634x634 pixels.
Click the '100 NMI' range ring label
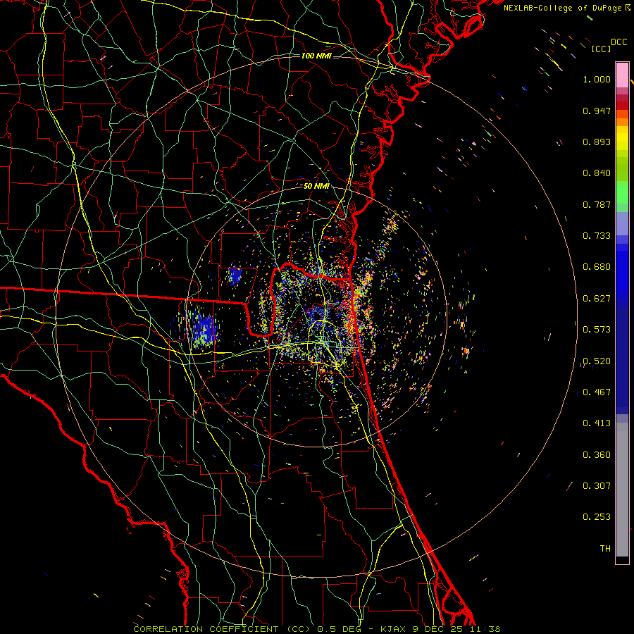316,56
